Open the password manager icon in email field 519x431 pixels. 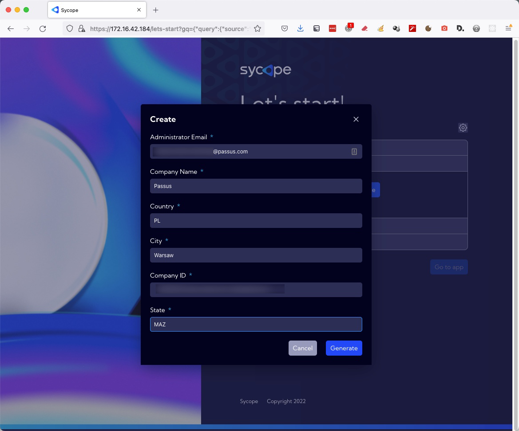coord(354,152)
